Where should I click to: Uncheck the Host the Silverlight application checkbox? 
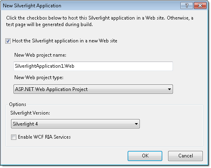tap(8, 41)
